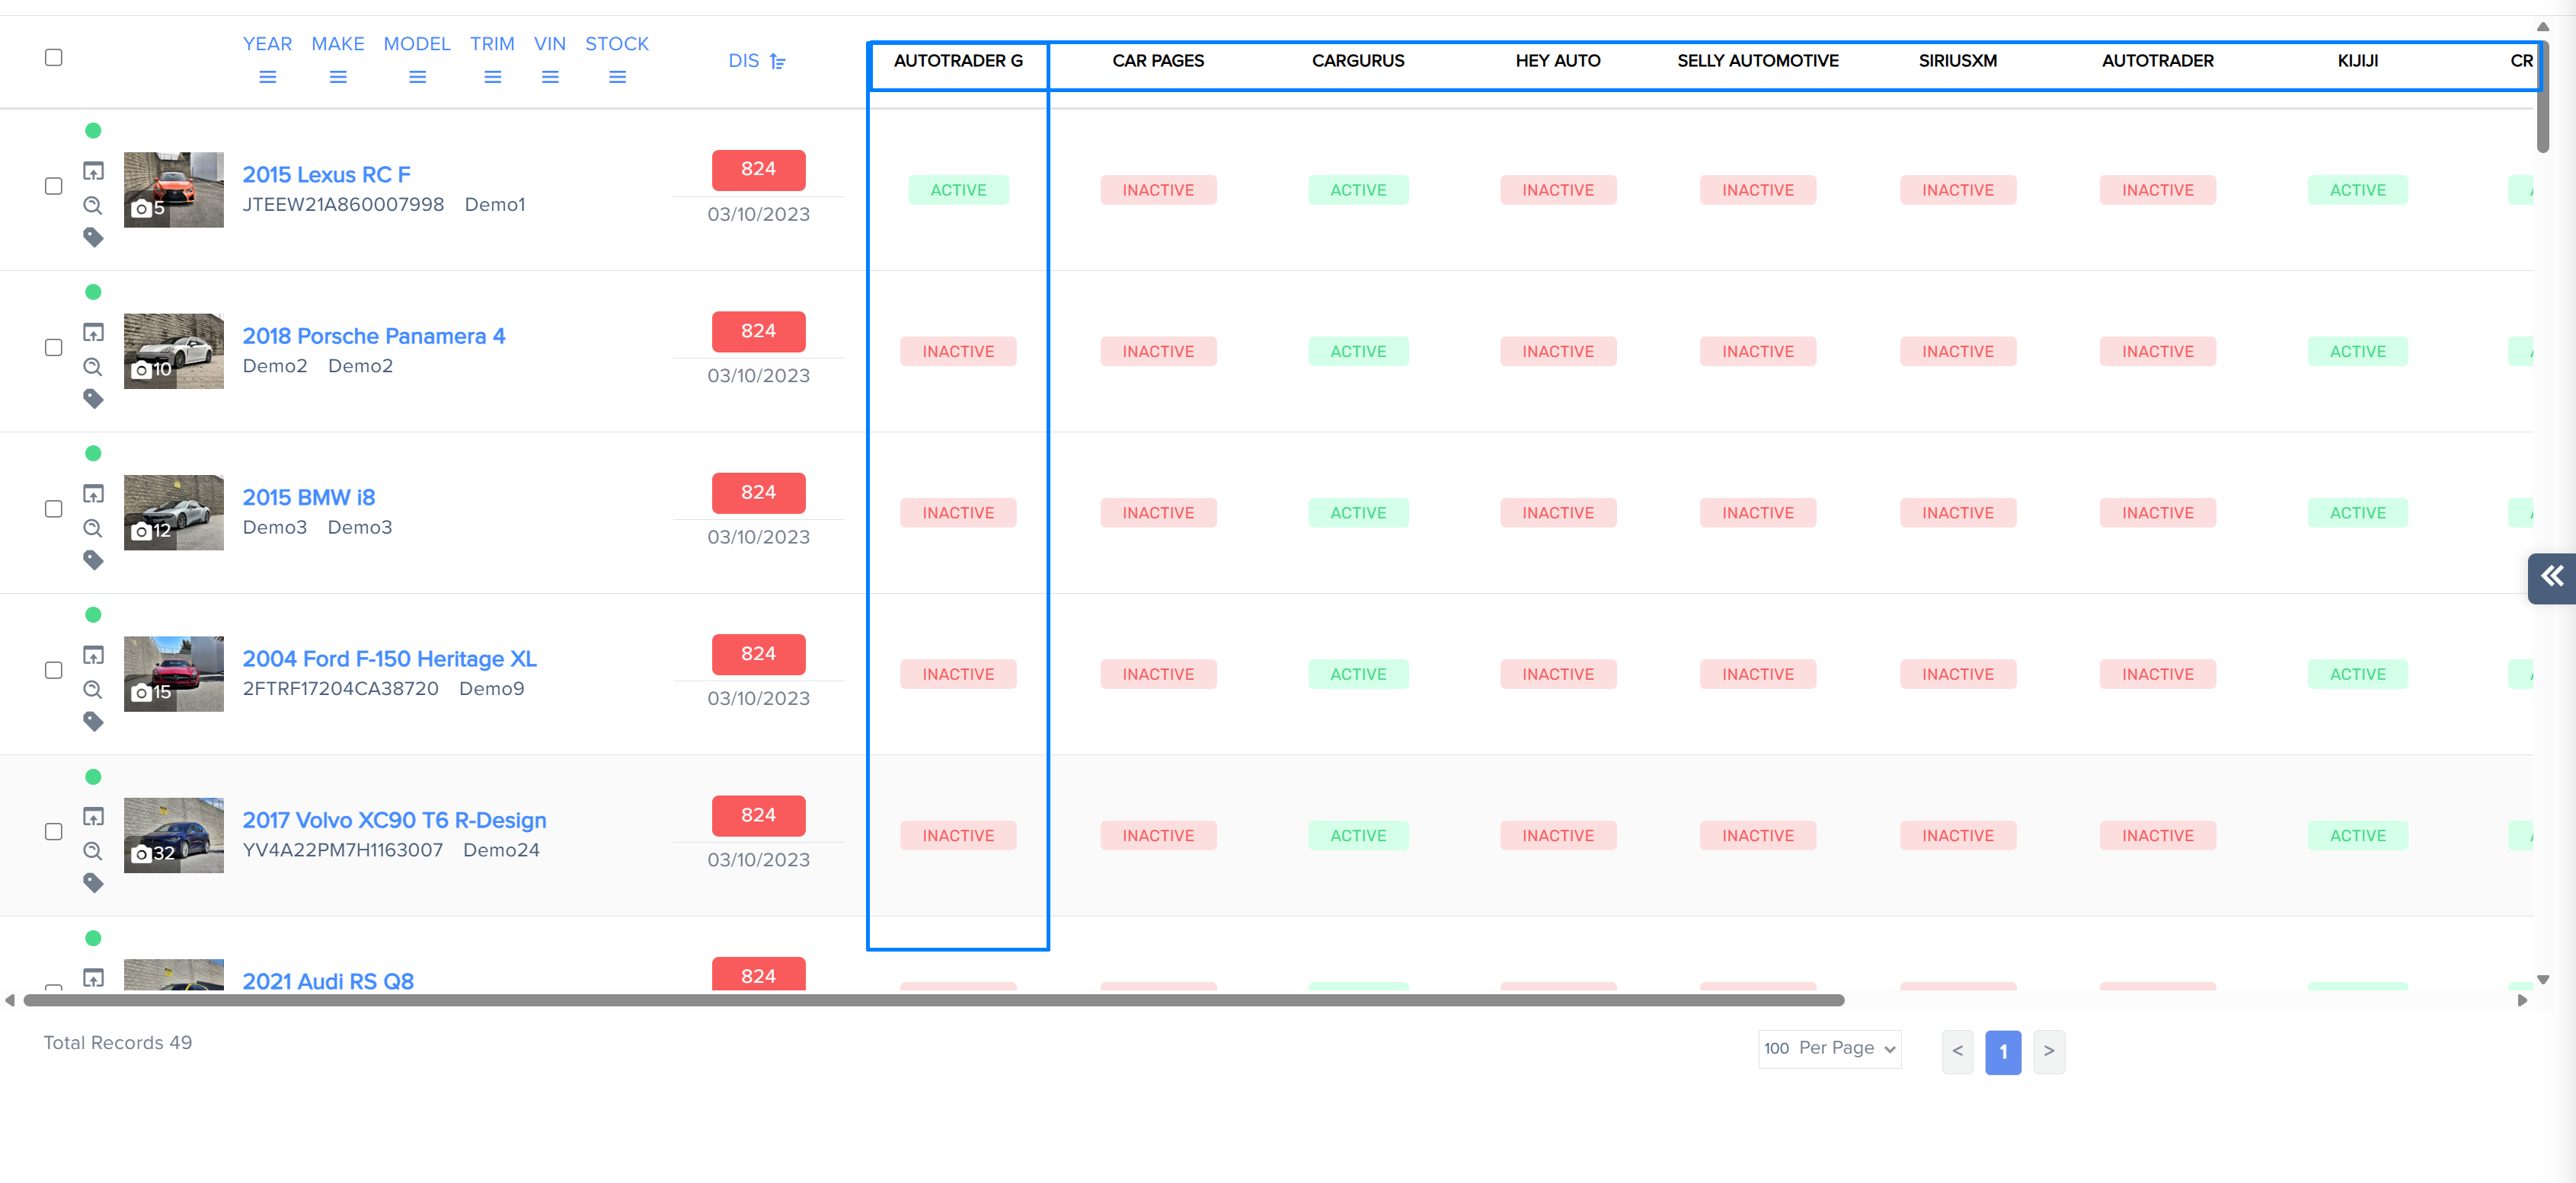Open the STOCK column filter menu
This screenshot has height=1183, width=2576.
pyautogui.click(x=617, y=77)
